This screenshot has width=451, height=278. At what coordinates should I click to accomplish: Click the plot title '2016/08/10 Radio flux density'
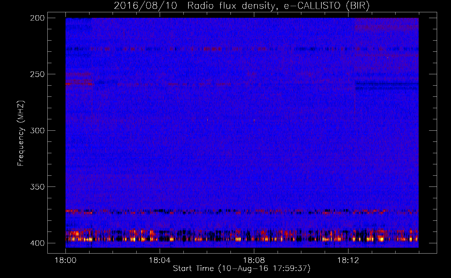(x=242, y=6)
